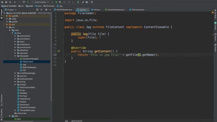Open Project panel gear options

tap(46, 10)
